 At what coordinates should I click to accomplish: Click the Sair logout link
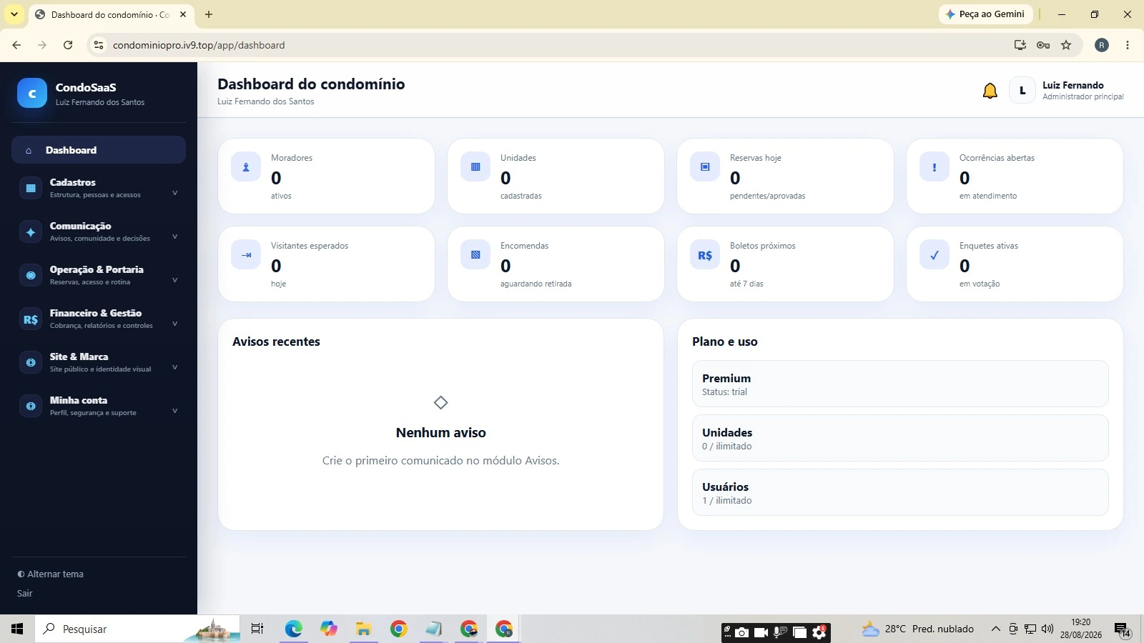pyautogui.click(x=25, y=593)
